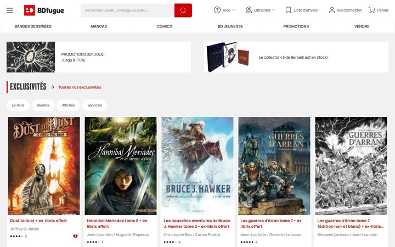Select the Ex-libris filter chip
Screen dimensions: 395x247
[x=18, y=105]
